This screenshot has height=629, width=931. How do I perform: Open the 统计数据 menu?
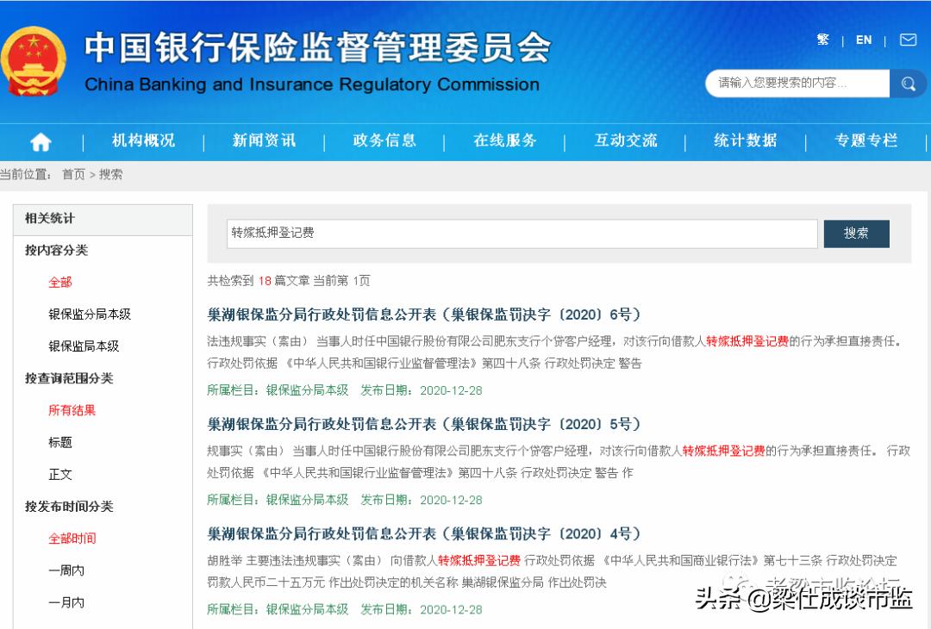[745, 140]
